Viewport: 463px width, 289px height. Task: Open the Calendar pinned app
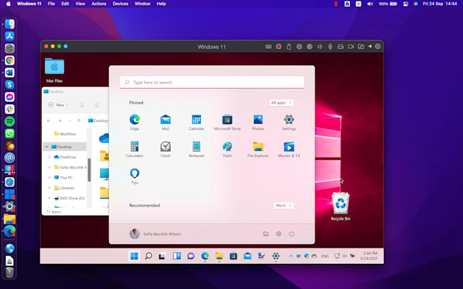[x=196, y=122]
